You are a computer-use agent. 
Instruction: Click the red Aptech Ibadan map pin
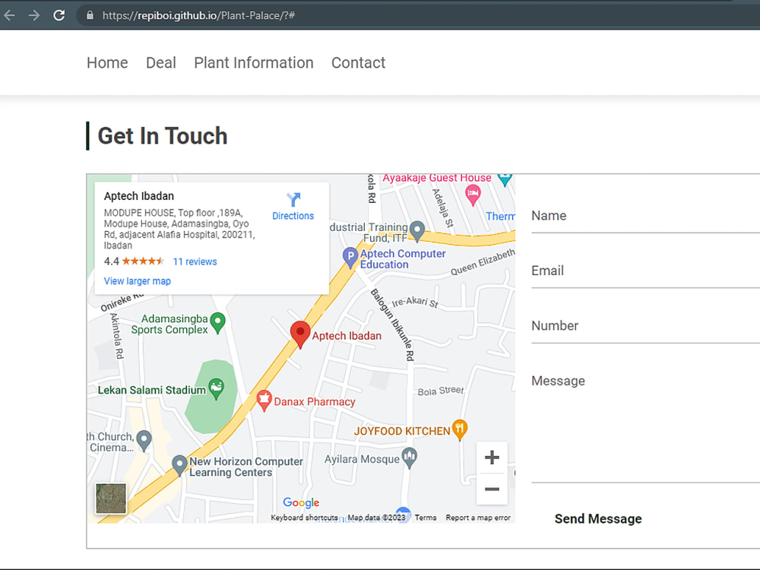coord(300,334)
